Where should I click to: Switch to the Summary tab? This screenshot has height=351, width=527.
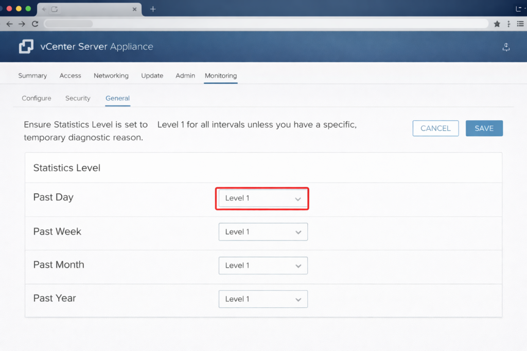click(32, 76)
